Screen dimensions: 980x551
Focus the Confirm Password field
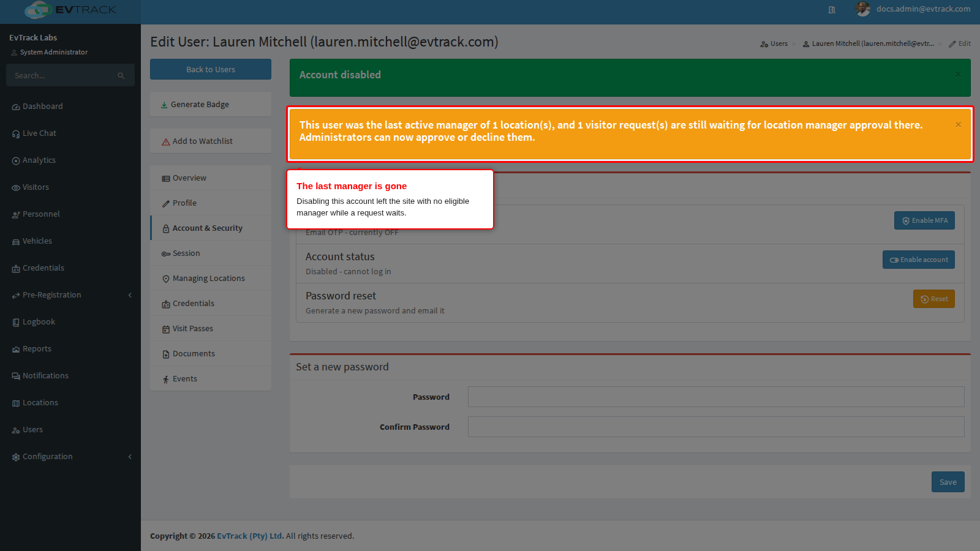[x=716, y=427]
